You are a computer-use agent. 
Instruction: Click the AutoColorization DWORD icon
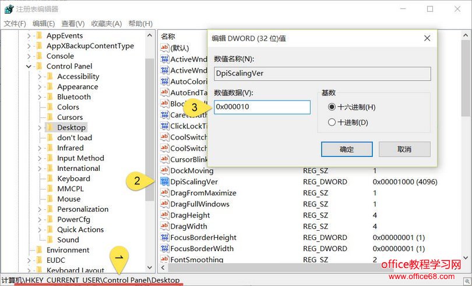click(165, 81)
